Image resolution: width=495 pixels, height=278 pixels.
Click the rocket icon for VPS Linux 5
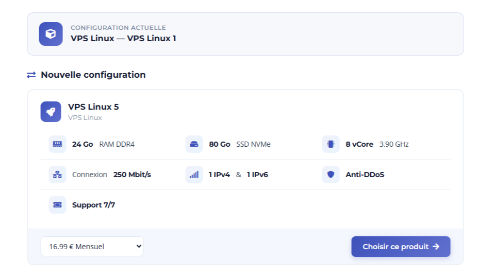pos(51,112)
